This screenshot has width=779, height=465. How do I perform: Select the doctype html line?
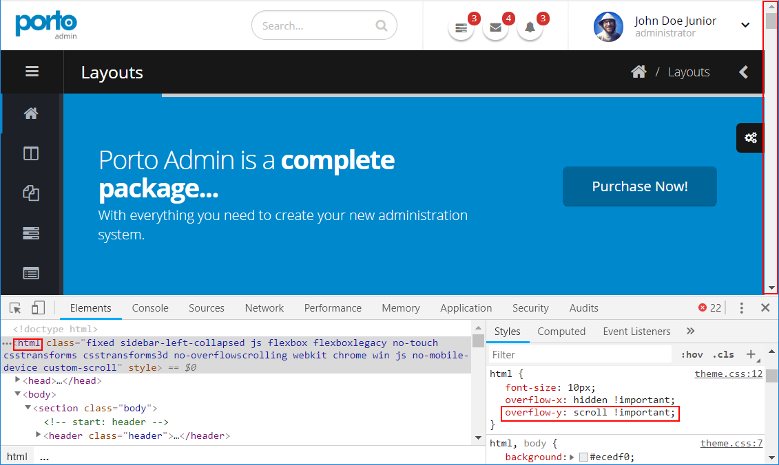(55, 329)
